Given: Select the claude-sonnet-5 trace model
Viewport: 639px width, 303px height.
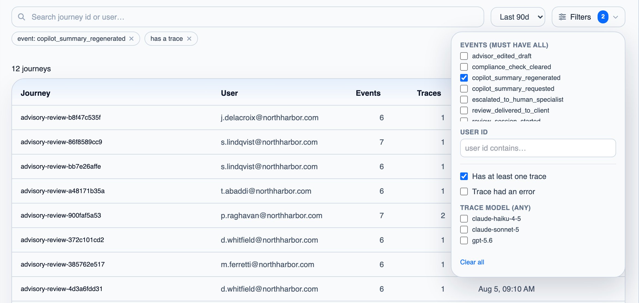Looking at the screenshot, I should tap(464, 230).
